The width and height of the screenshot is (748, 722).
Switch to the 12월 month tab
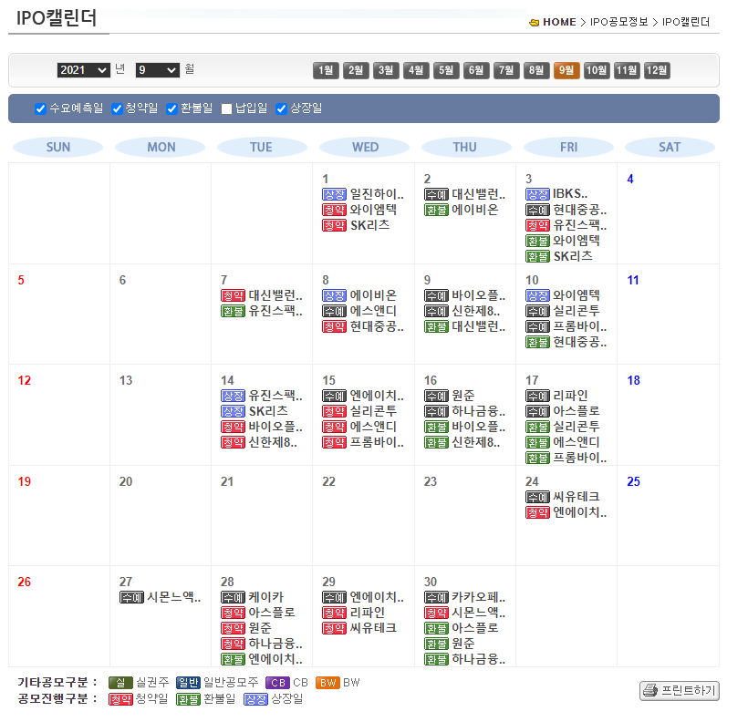657,70
